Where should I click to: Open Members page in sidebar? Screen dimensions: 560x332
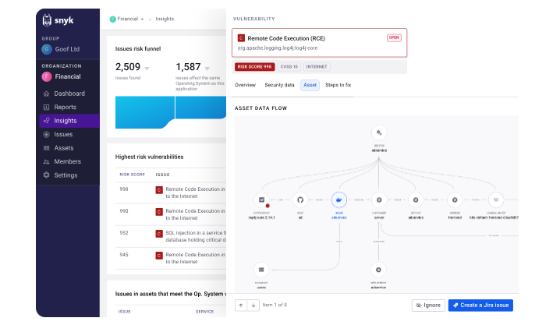[x=69, y=161]
